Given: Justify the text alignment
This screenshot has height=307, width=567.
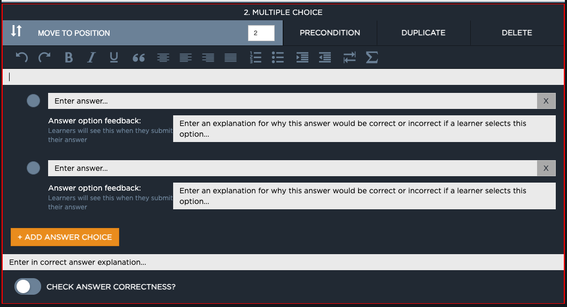Looking at the screenshot, I should (x=230, y=58).
